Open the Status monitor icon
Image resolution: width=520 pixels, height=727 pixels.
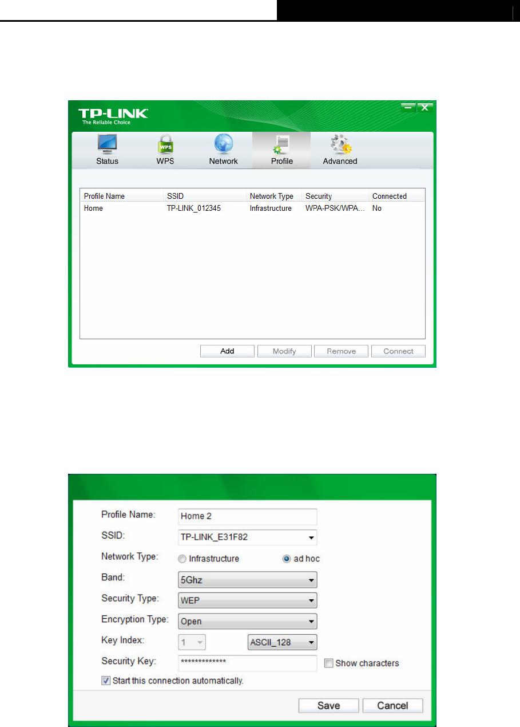(x=107, y=144)
